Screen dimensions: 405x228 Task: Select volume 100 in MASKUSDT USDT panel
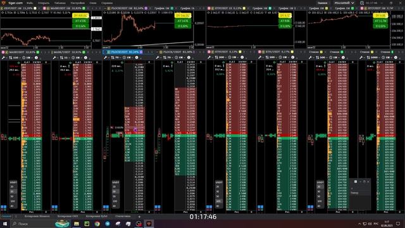[13, 201]
